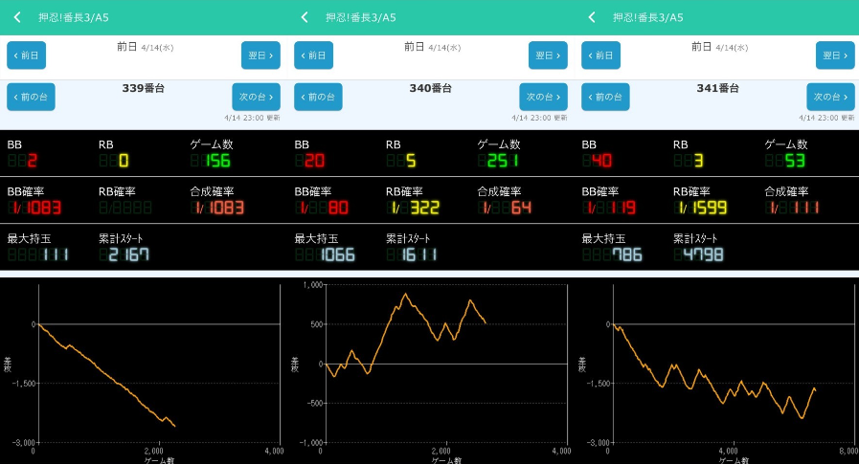Select 前日 button in the 340番台 panel
859x464 pixels.
(313, 55)
